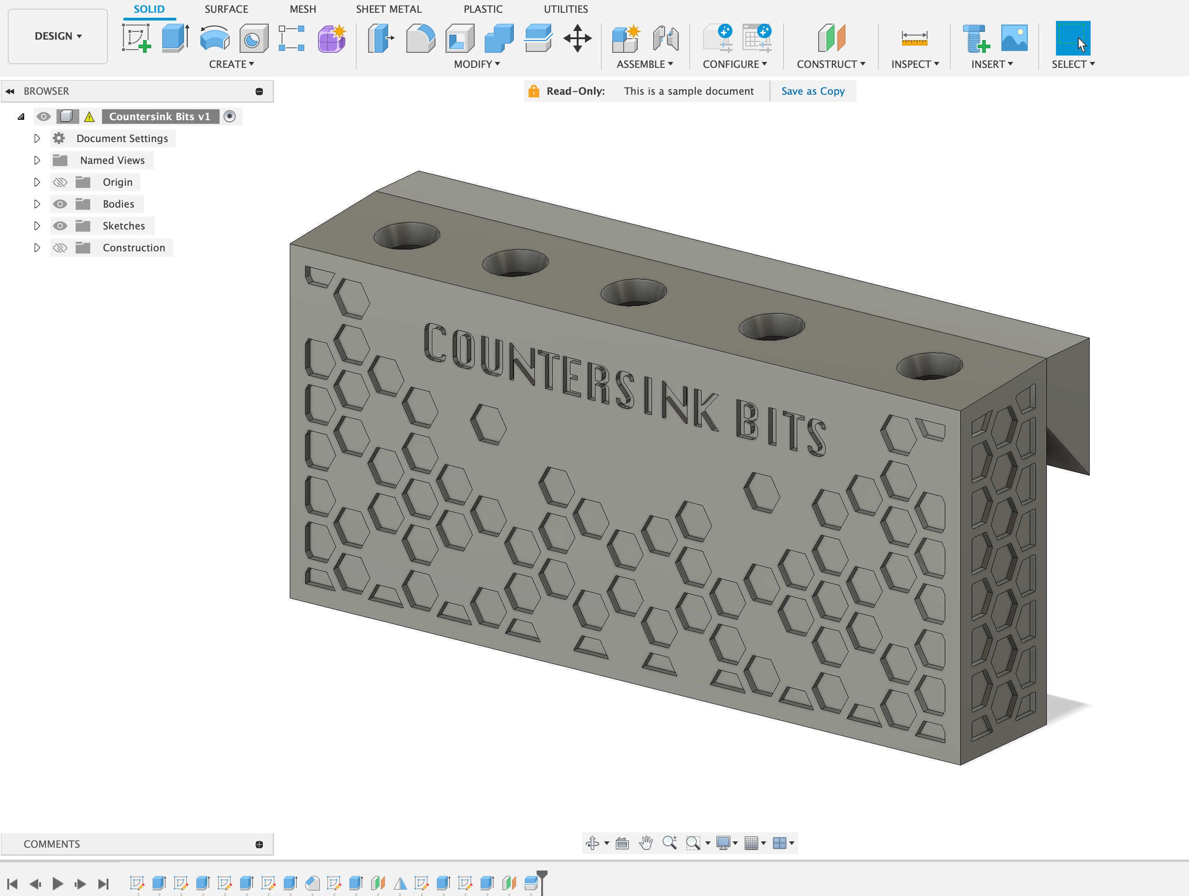Screen dimensions: 1189x896
Task: Select the New Component tool
Action: click(x=626, y=38)
